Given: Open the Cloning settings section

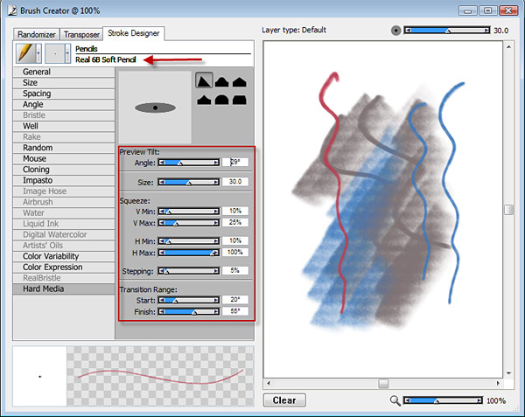Looking at the screenshot, I should (64, 170).
